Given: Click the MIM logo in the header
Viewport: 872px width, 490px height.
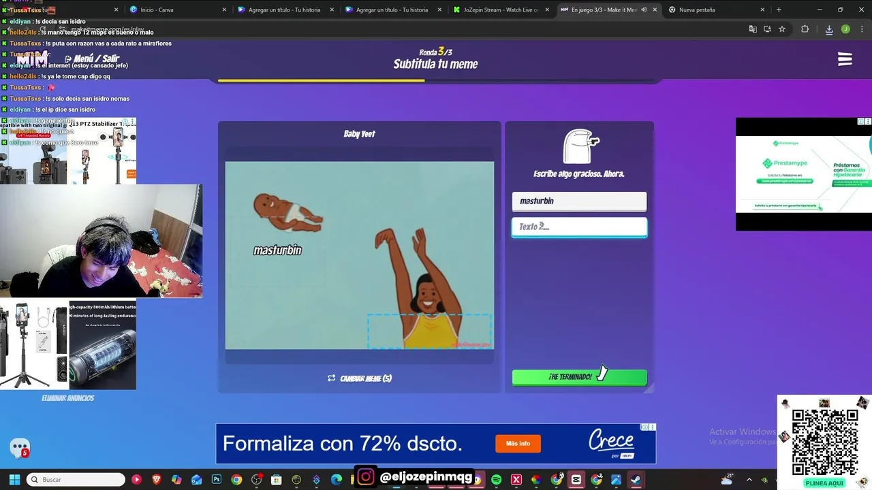Looking at the screenshot, I should coord(33,60).
